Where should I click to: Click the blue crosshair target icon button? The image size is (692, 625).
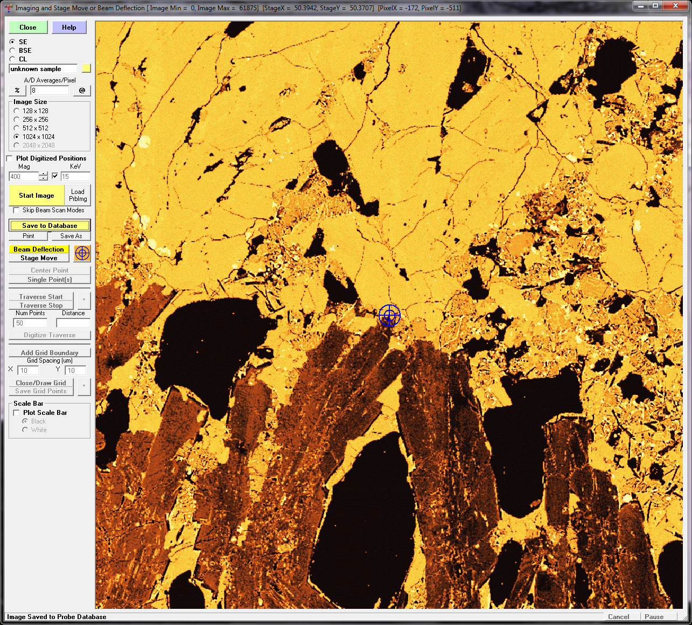click(82, 253)
